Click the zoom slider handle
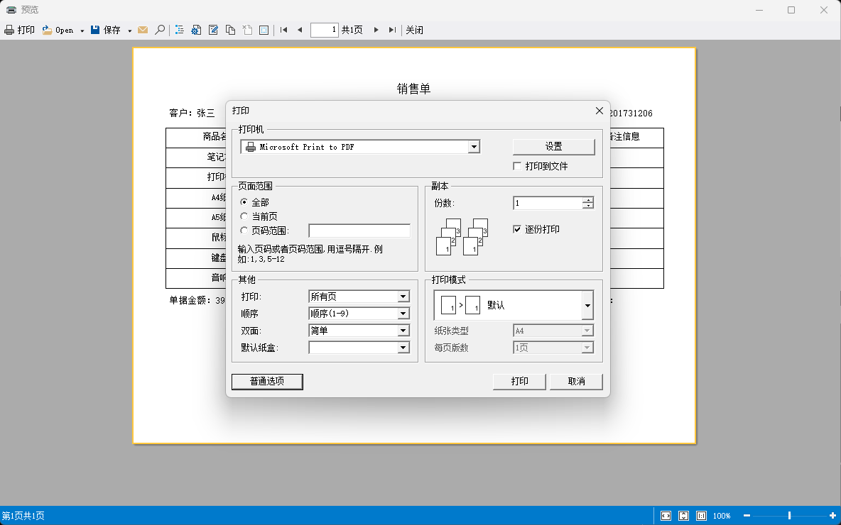The height and width of the screenshot is (525, 841). (789, 516)
